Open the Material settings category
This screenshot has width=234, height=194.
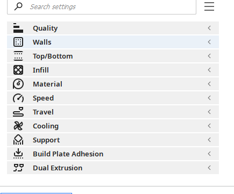point(113,84)
